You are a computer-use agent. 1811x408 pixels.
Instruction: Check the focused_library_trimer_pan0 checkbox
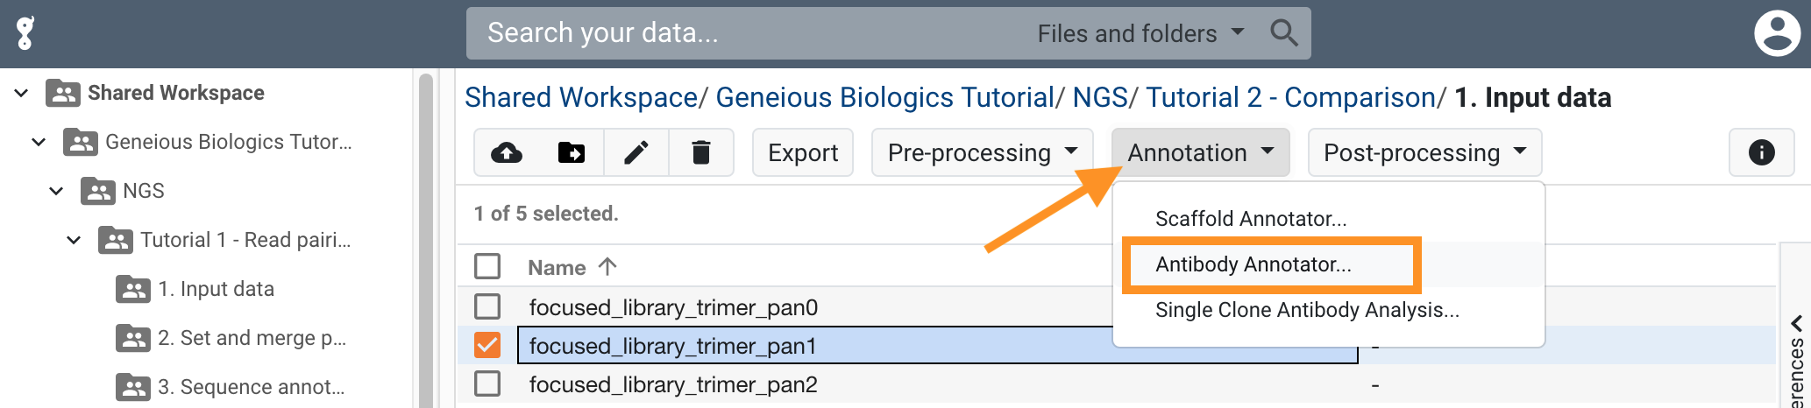[487, 306]
